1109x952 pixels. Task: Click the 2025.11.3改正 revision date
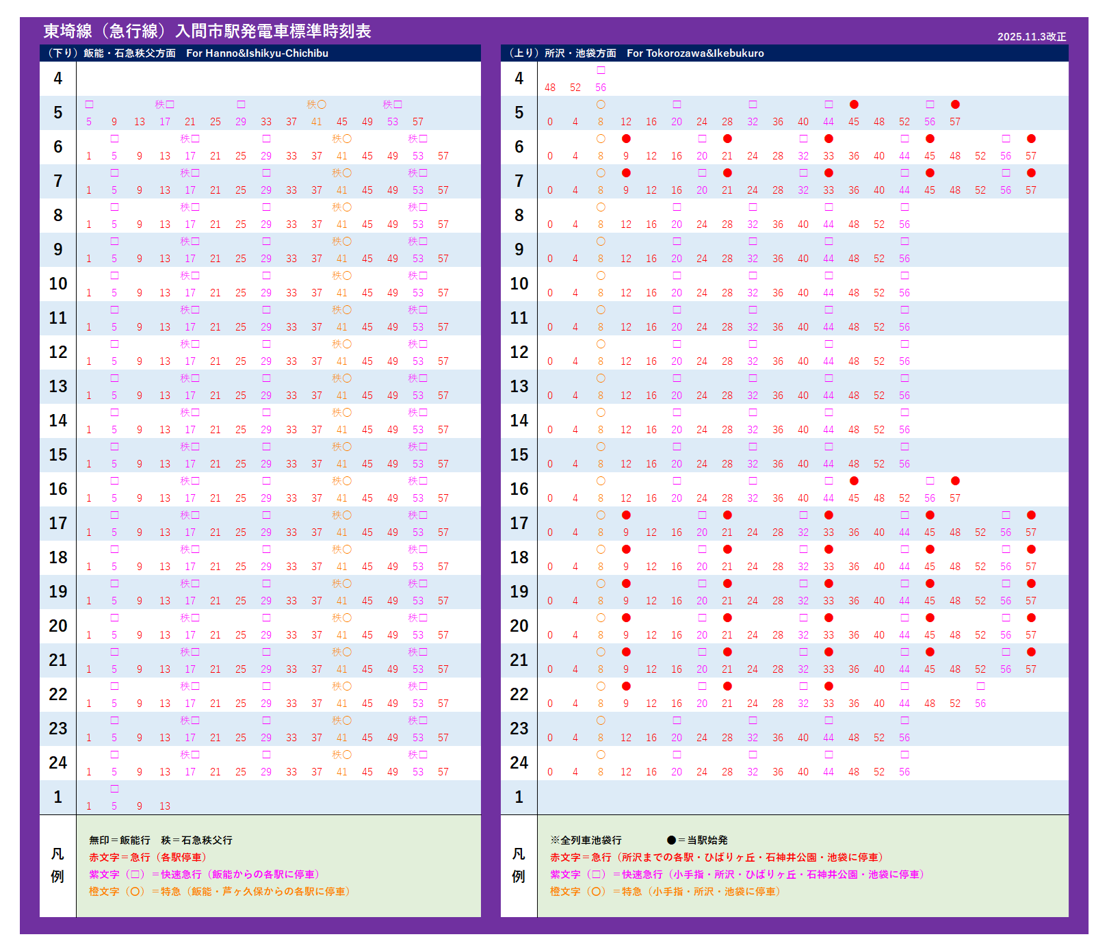[x=1031, y=37]
